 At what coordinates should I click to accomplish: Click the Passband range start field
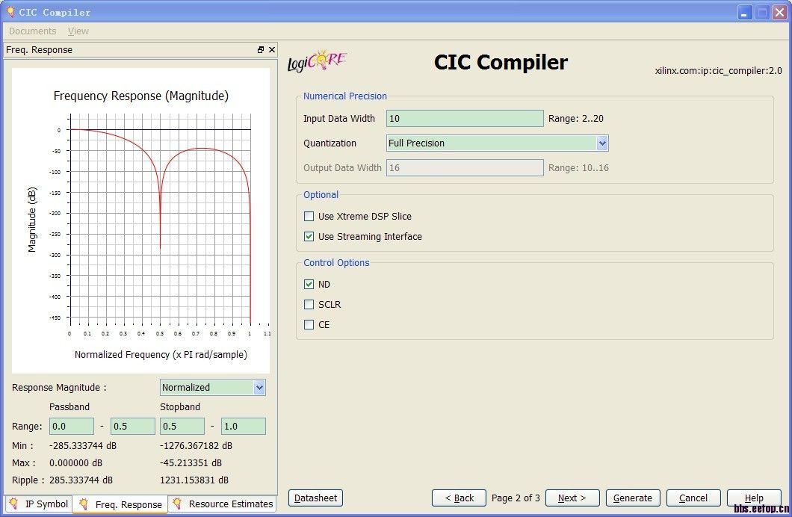click(72, 426)
